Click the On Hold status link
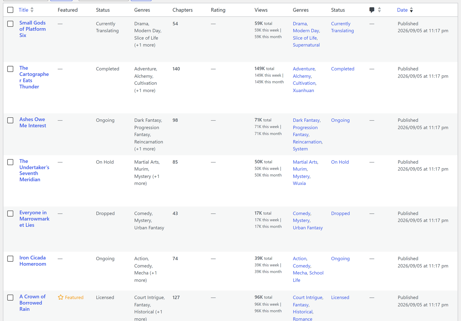The width and height of the screenshot is (461, 321). tap(340, 162)
